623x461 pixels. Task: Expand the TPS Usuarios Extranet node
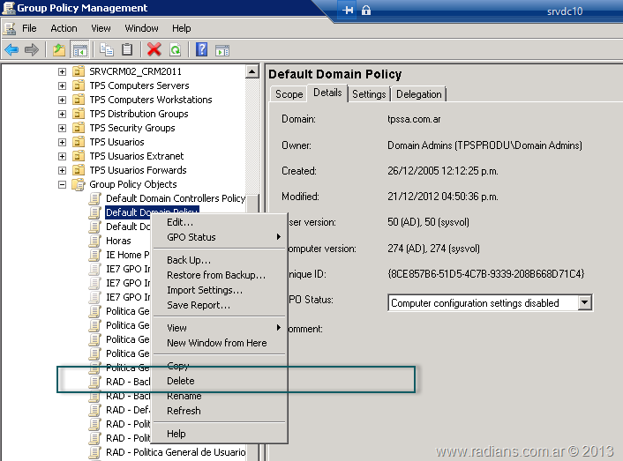(x=63, y=156)
